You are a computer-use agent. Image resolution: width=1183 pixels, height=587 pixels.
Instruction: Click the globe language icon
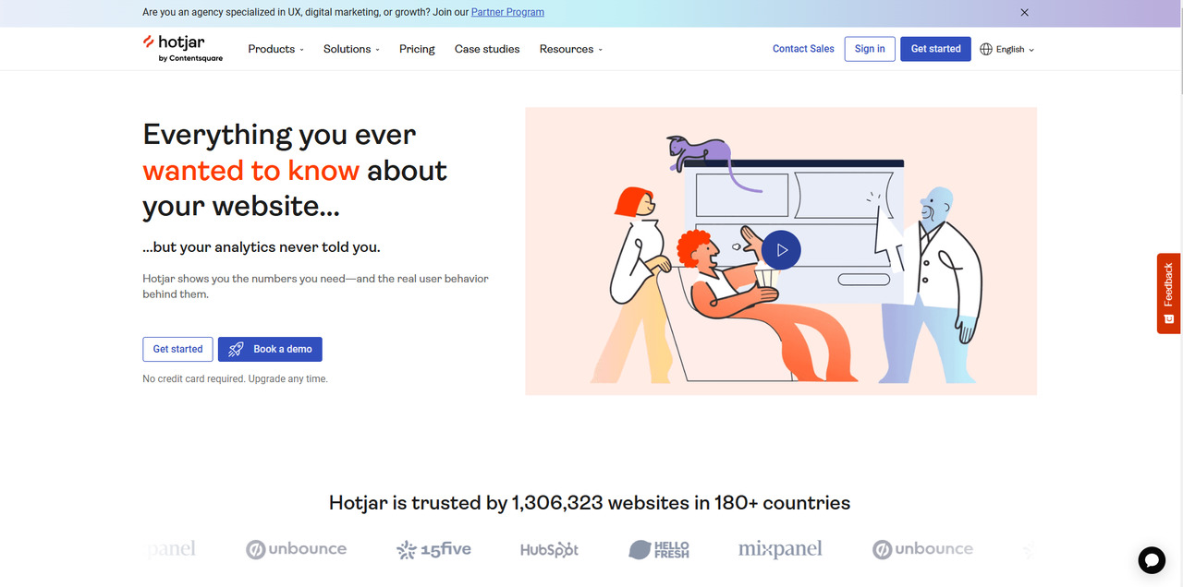[x=986, y=49]
